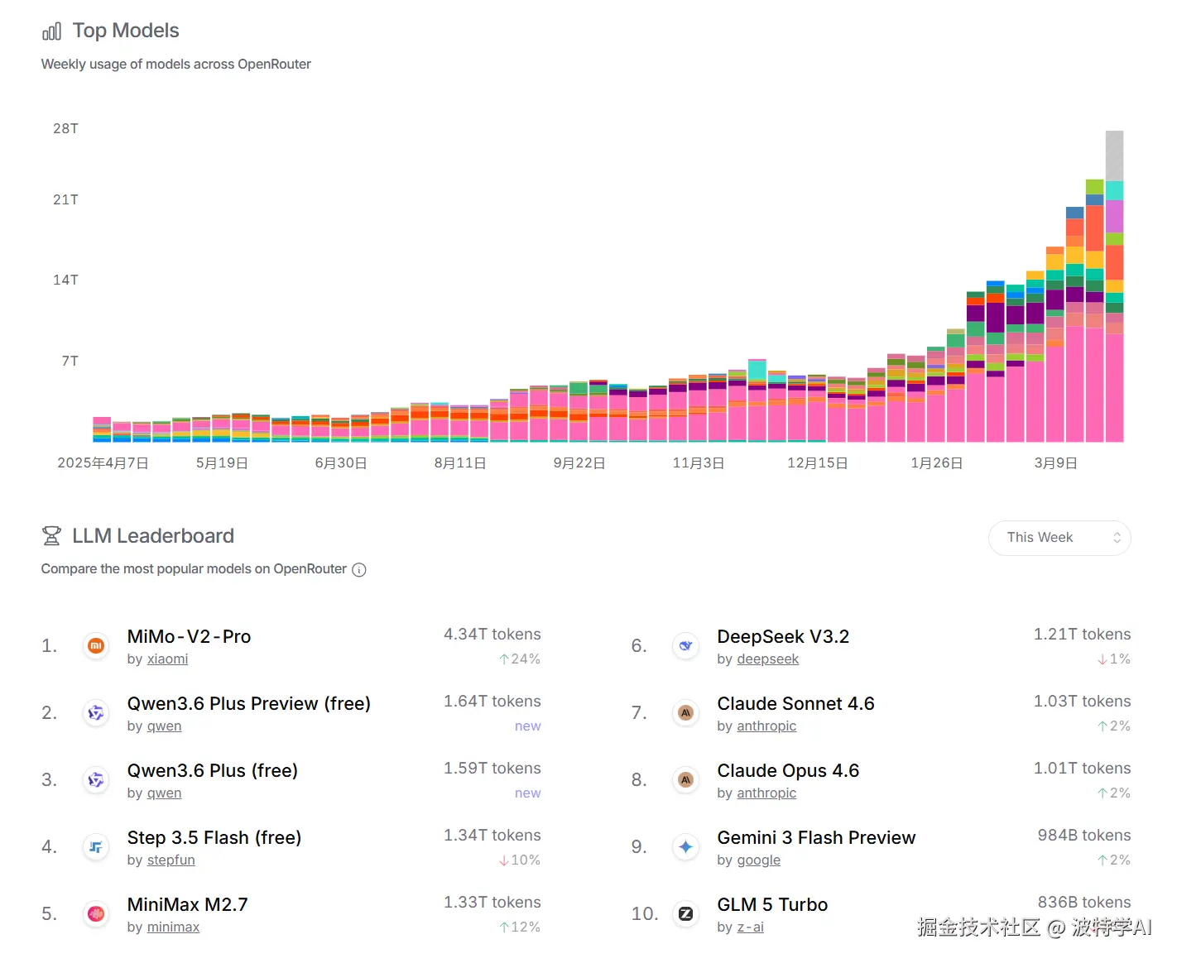Screen dimensions: 1177x963
Task: Click the bar chart icon beside Top Models
Action: pos(51,31)
